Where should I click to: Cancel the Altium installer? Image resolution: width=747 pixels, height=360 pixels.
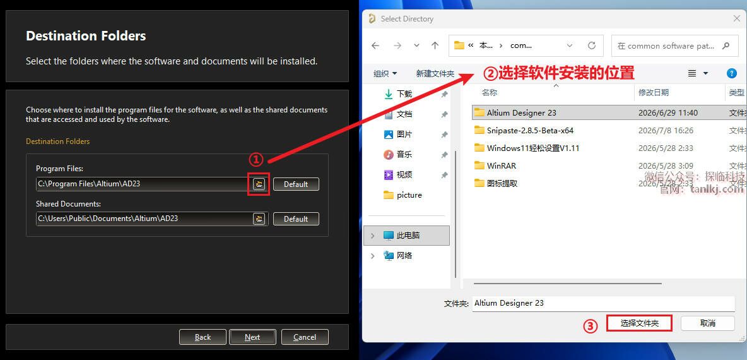305,337
